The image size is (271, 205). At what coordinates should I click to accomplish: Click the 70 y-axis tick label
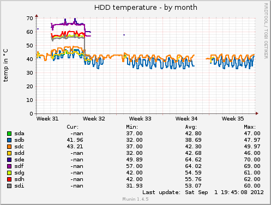point(29,19)
